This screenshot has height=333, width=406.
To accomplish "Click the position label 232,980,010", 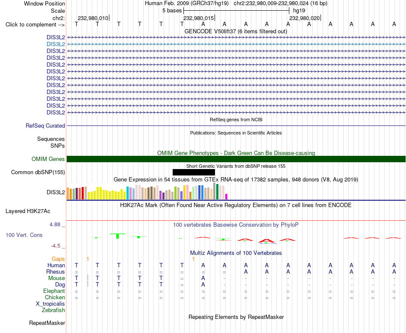I will [93, 18].
